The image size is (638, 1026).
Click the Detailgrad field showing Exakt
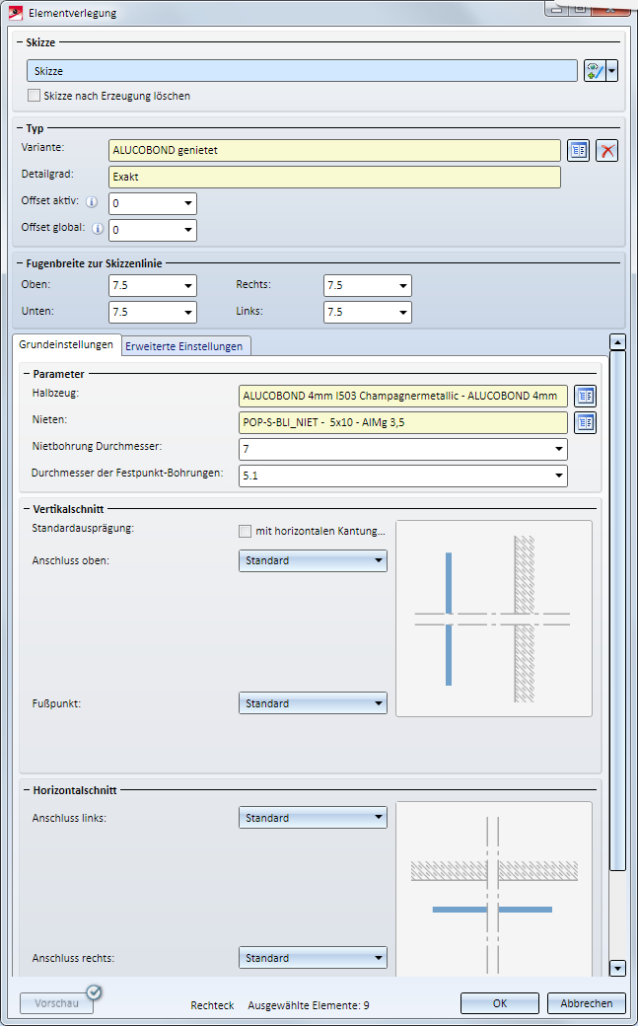[334, 177]
